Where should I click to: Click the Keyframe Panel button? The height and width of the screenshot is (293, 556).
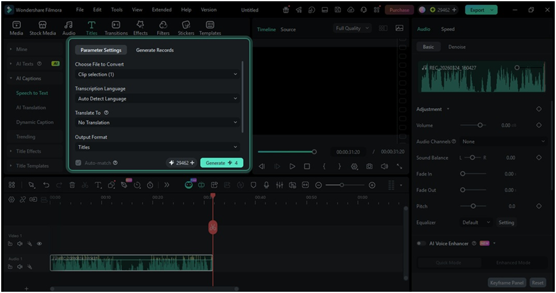[507, 283]
